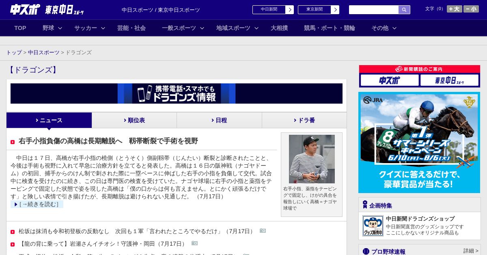Viewport: 487px width, 255px height.
Task: Expand the 地域スポーツ menu chevron
Action: (256, 28)
